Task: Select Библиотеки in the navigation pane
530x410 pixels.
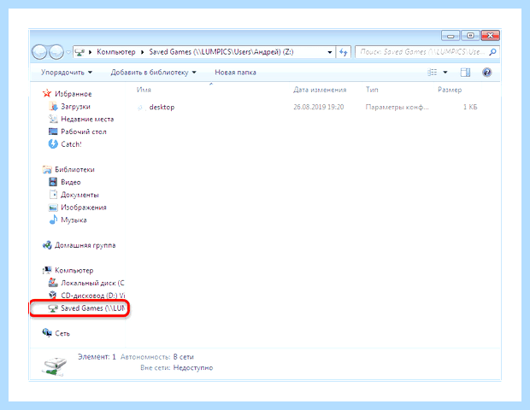Action: coord(74,169)
